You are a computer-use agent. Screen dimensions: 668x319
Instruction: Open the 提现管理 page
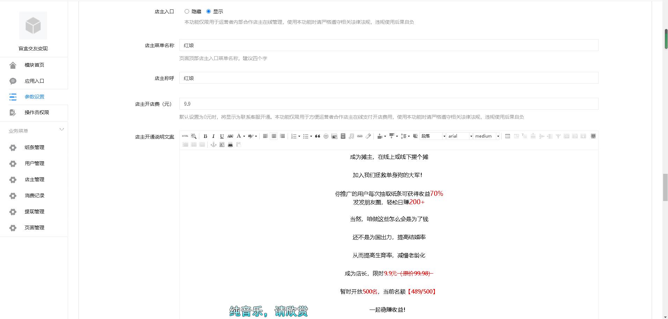pyautogui.click(x=34, y=212)
